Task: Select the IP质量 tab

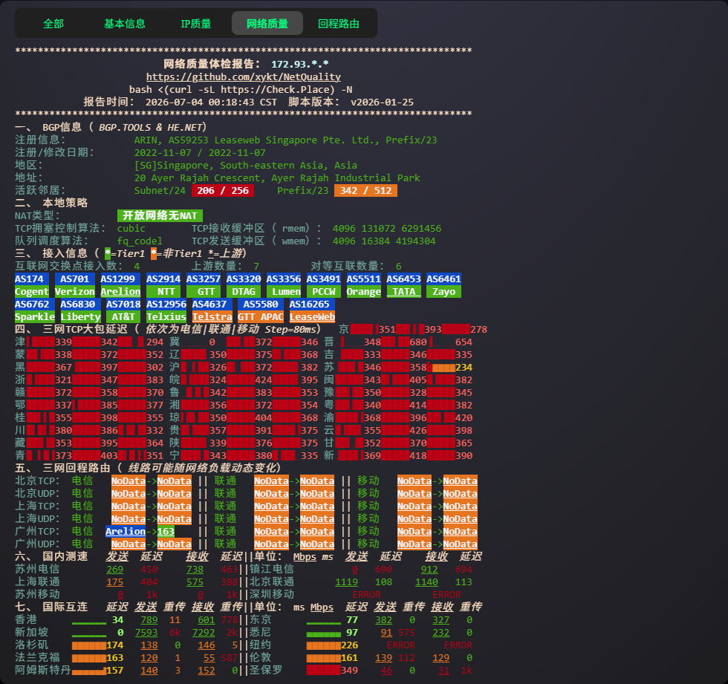Action: pyautogui.click(x=195, y=24)
